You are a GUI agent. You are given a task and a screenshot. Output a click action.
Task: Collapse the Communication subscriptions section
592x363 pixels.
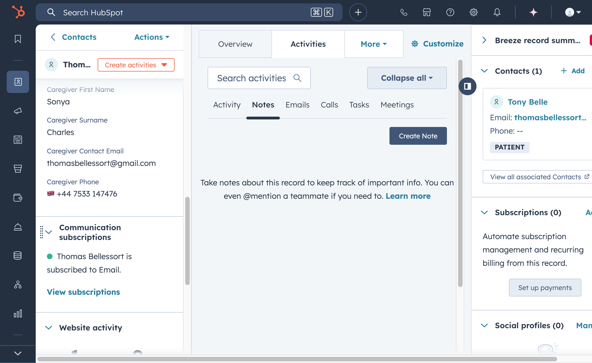[x=49, y=232]
